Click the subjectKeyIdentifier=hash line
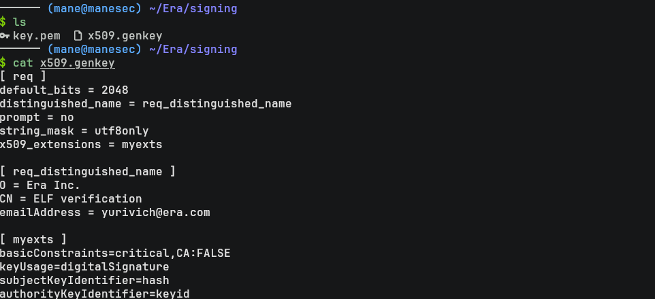 coord(84,280)
